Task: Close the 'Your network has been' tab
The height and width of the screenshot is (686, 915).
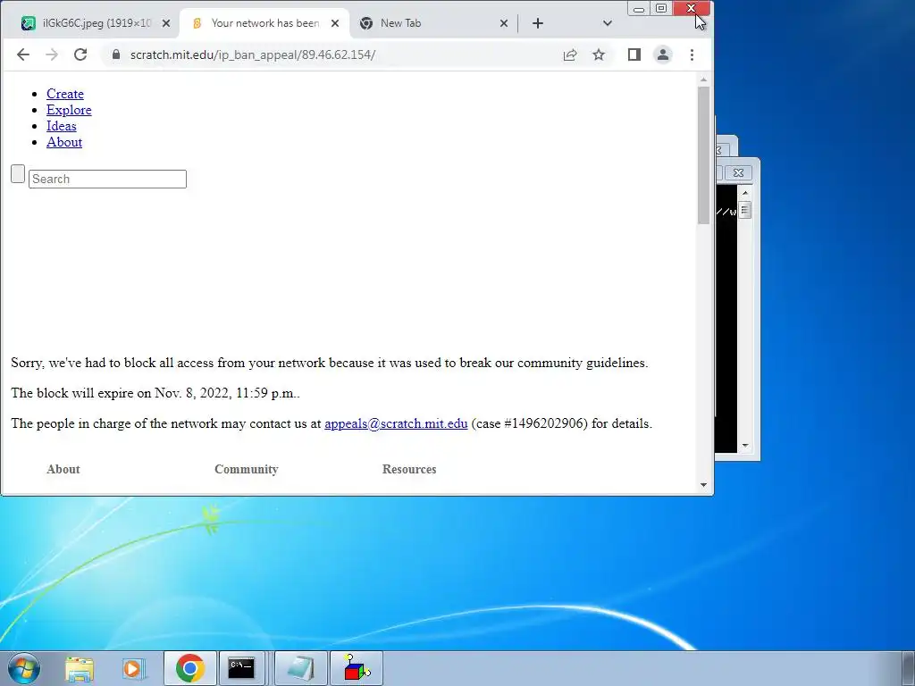Action: pyautogui.click(x=335, y=23)
